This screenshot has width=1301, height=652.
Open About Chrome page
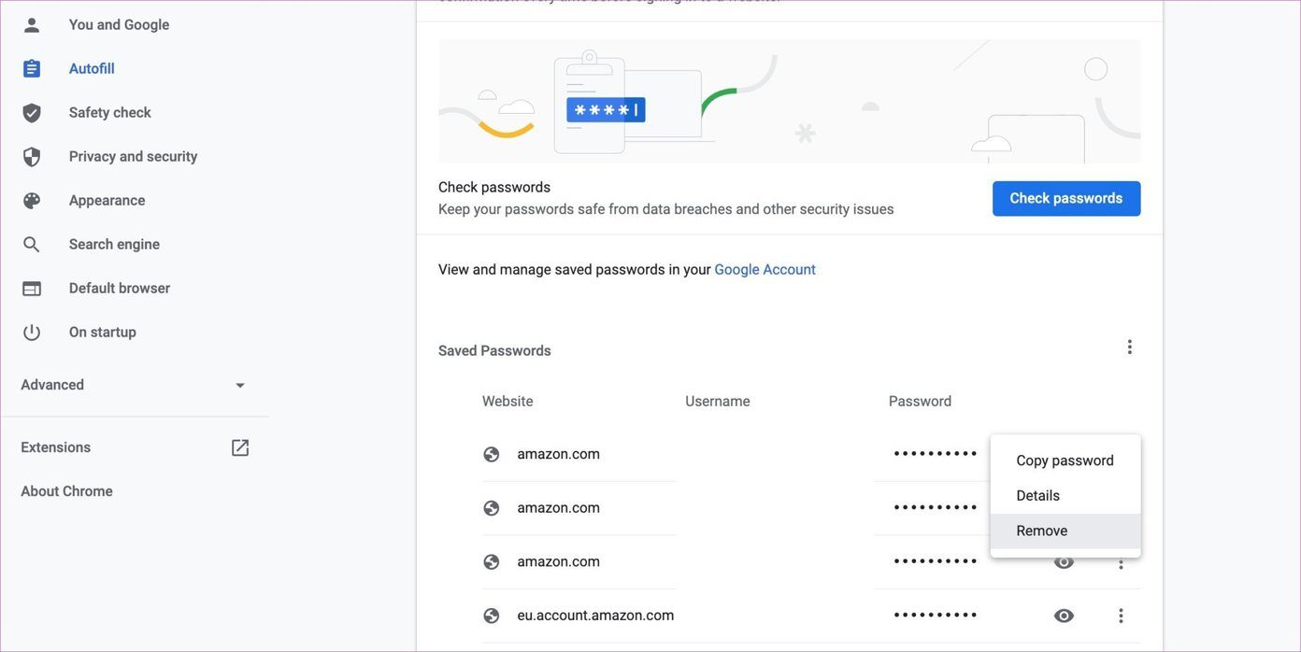coord(66,491)
